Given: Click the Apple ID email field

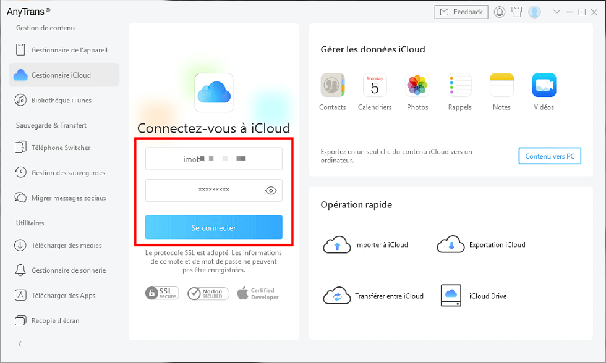Looking at the screenshot, I should point(214,159).
